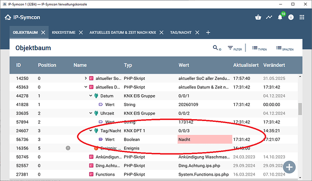Open the ID search tool
The height and width of the screenshot is (181, 312).
217,48
